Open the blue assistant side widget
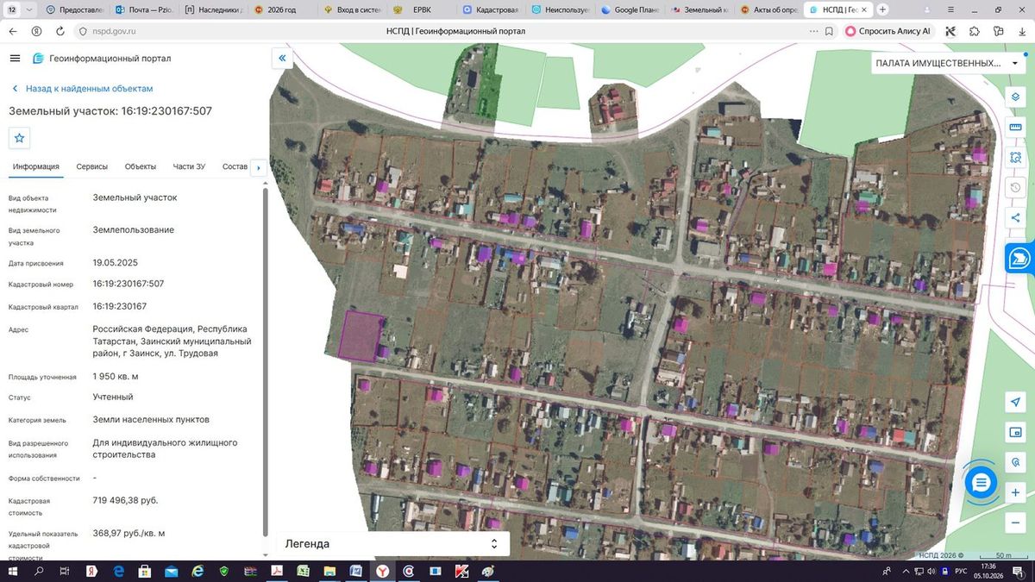1035x582 pixels. (1019, 258)
